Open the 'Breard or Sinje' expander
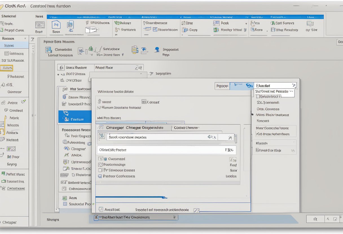The image size is (343, 234). pos(292,150)
